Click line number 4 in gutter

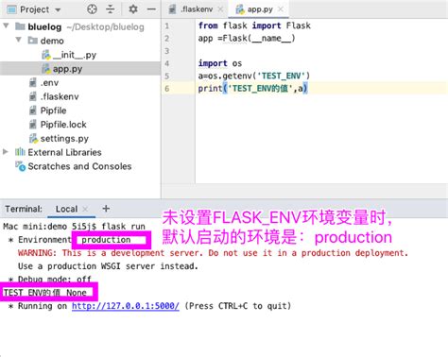(167, 63)
